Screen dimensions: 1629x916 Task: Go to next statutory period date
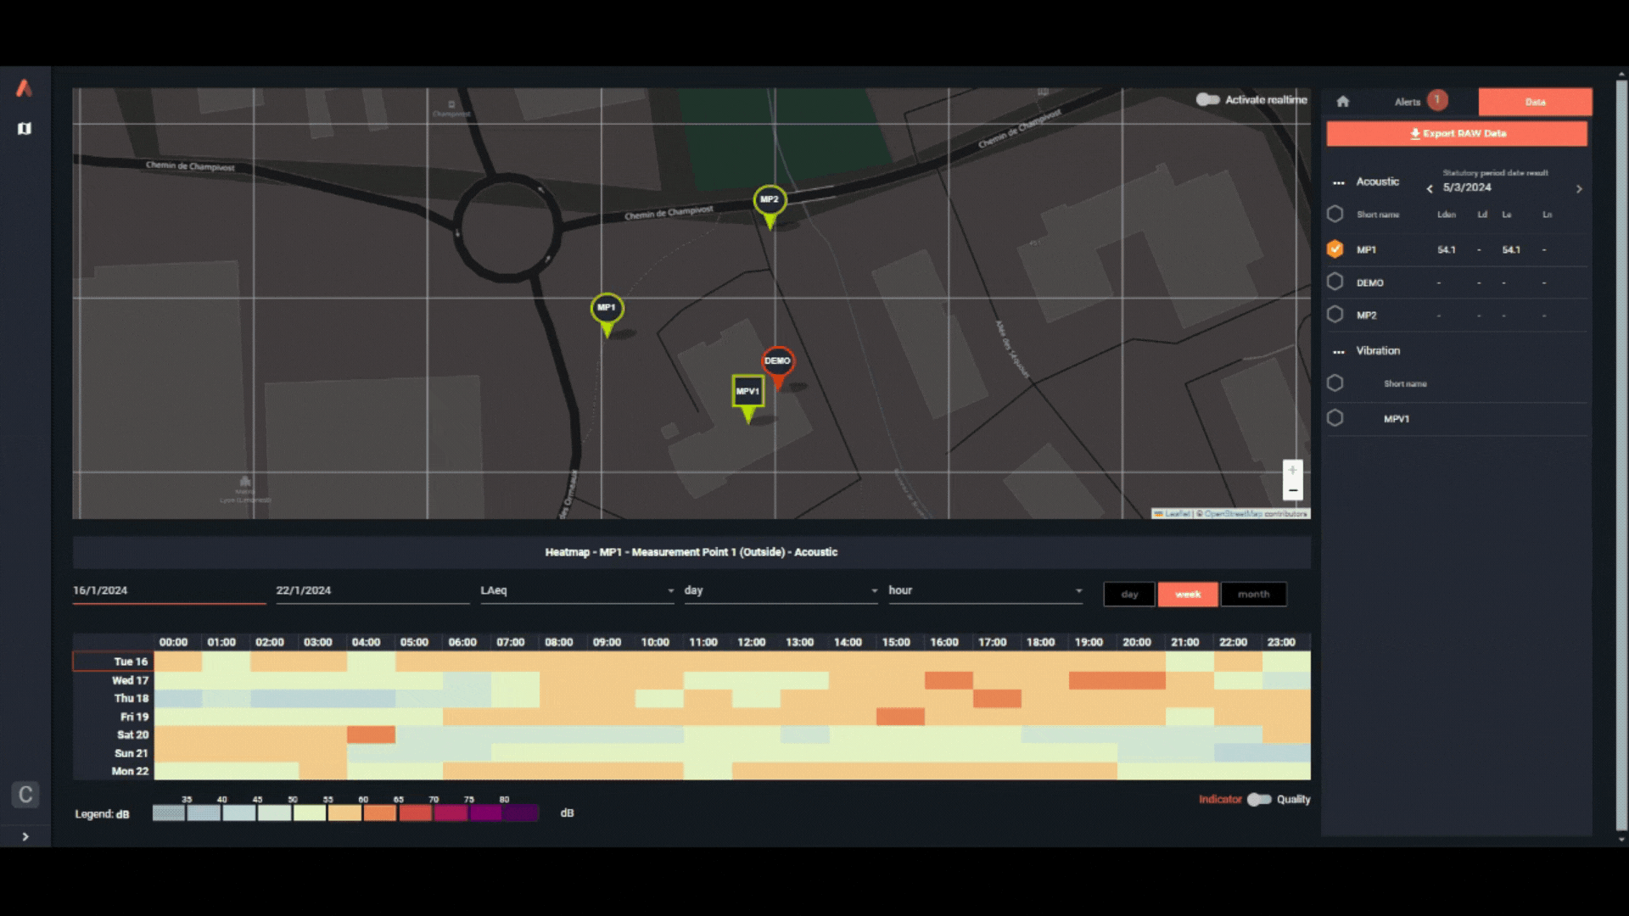[x=1579, y=189]
